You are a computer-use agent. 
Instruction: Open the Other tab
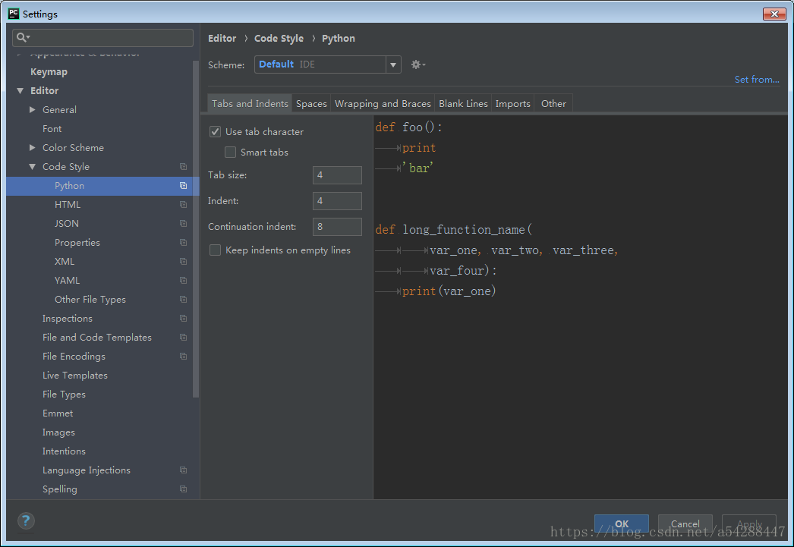[553, 104]
